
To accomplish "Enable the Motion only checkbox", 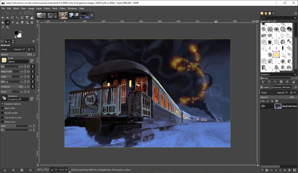I will [x=2, y=122].
